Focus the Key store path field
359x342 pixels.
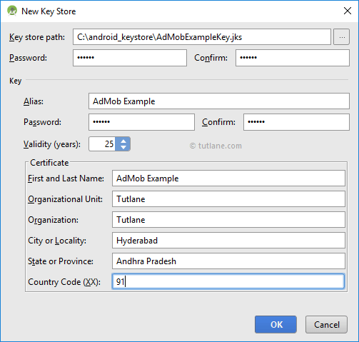click(x=202, y=37)
